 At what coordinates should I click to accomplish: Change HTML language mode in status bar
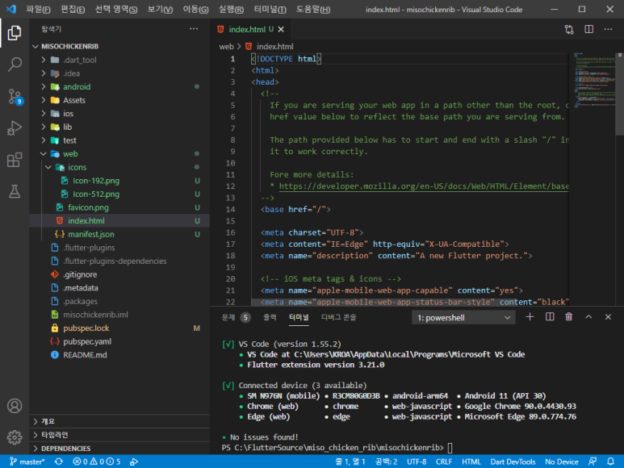point(471,462)
